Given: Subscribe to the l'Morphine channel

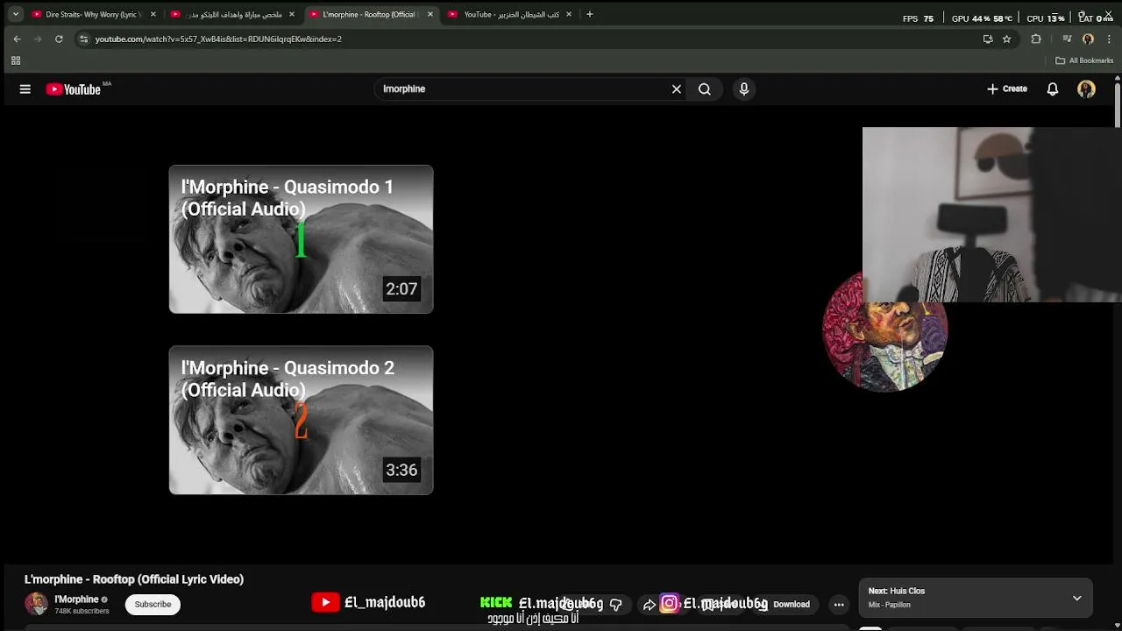Looking at the screenshot, I should [x=153, y=604].
